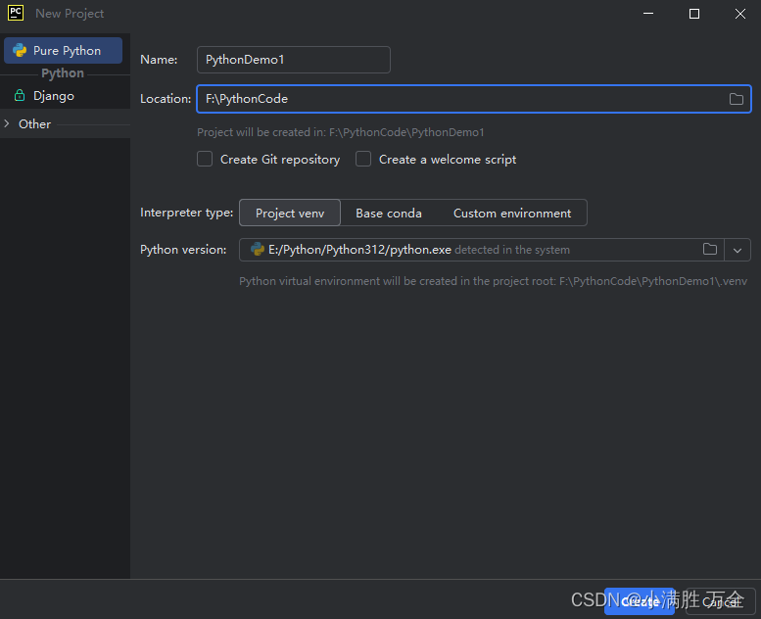The image size is (761, 619).
Task: Expand Python version dropdown arrow
Action: 737,250
